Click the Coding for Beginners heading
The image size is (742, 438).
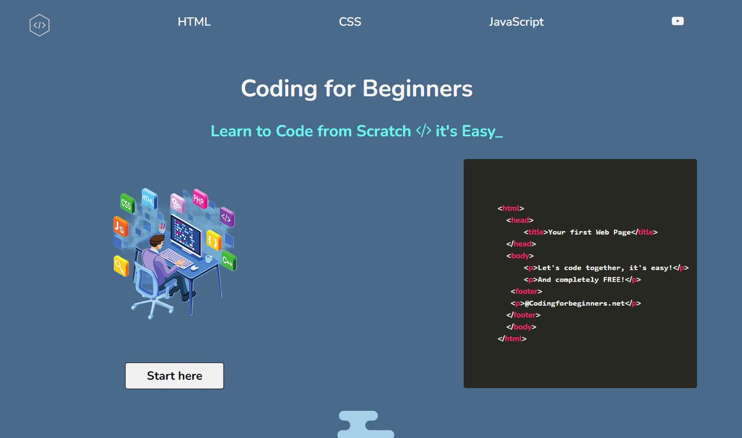click(x=356, y=88)
